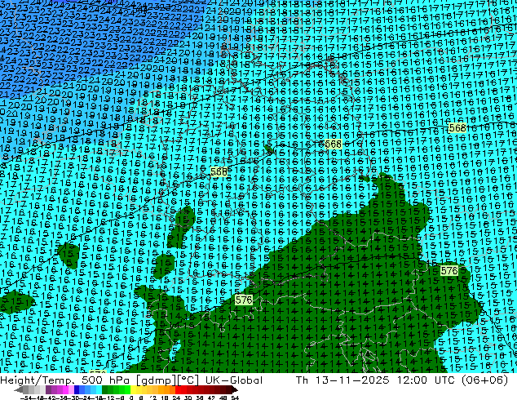Click the '13-11-2025' date text

[352, 380]
